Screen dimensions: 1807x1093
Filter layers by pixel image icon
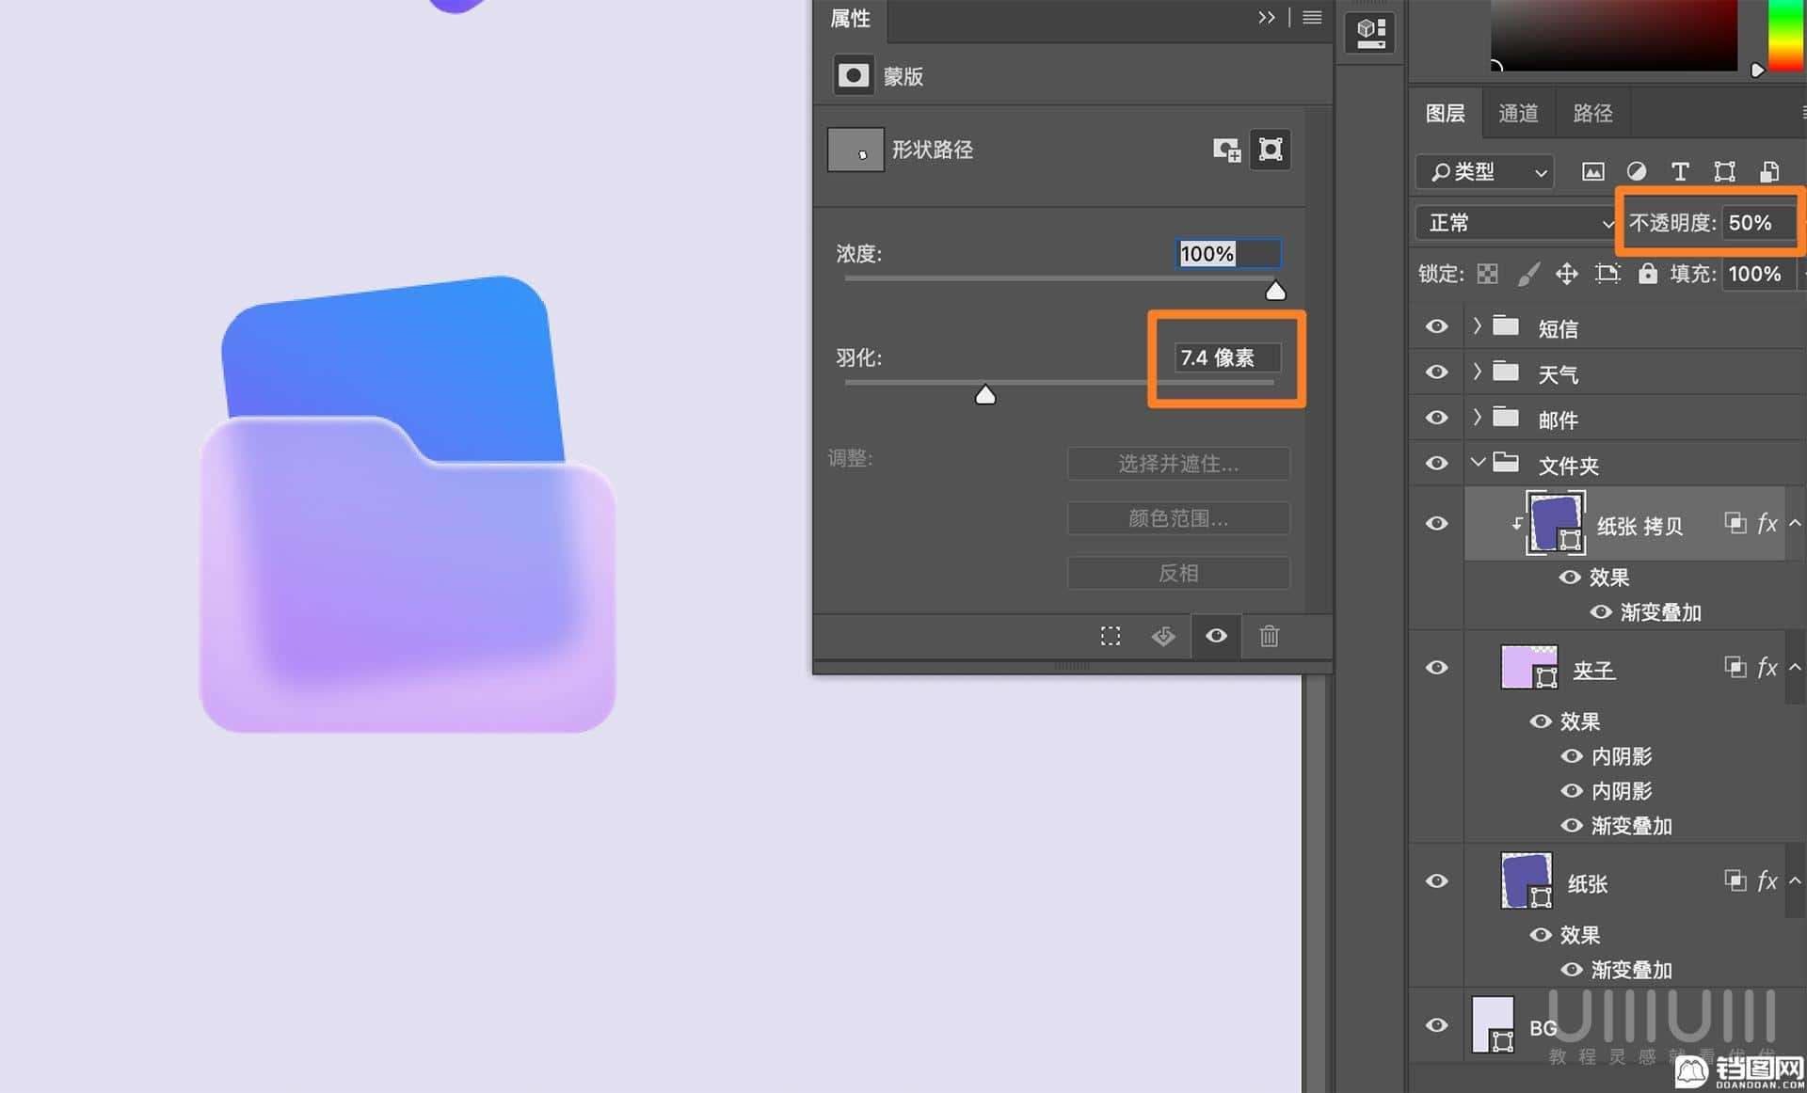click(1592, 172)
